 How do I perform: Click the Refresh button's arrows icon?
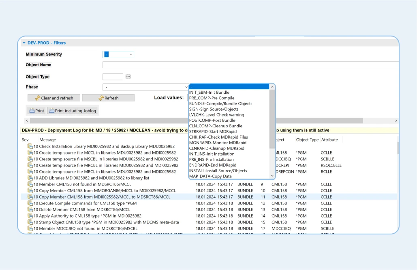(x=101, y=98)
